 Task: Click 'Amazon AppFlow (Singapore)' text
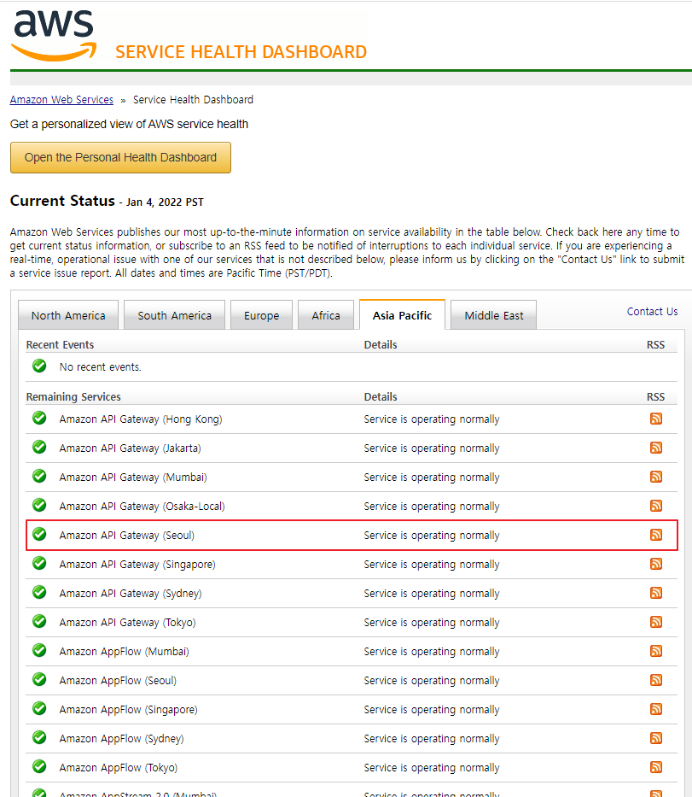(x=129, y=709)
